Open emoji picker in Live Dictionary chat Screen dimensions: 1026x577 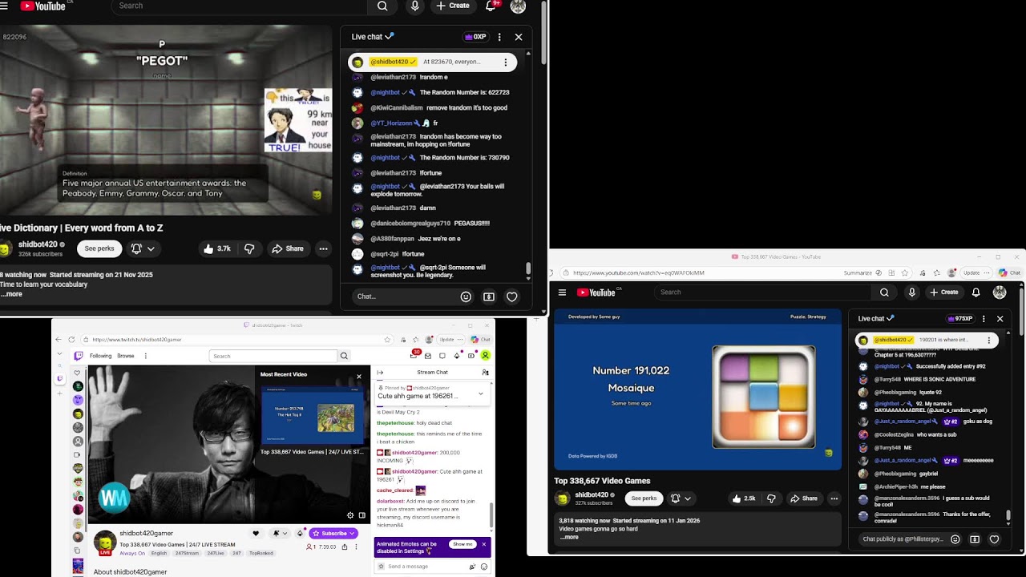466,297
